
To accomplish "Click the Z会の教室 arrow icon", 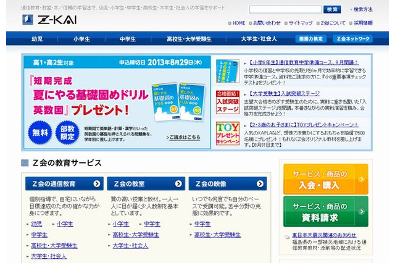I will coord(178,183).
